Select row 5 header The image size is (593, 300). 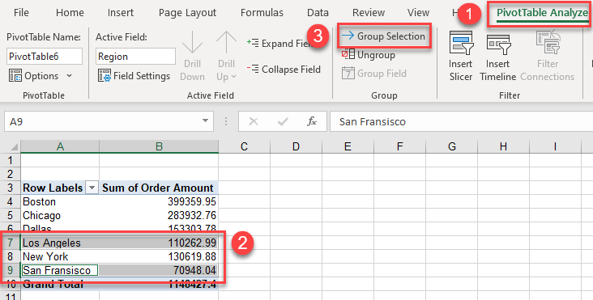(11, 215)
